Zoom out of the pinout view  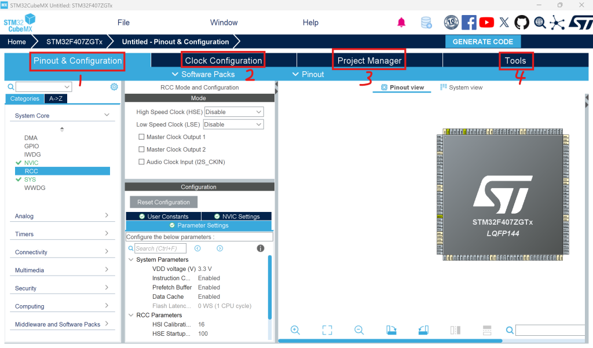pyautogui.click(x=359, y=330)
